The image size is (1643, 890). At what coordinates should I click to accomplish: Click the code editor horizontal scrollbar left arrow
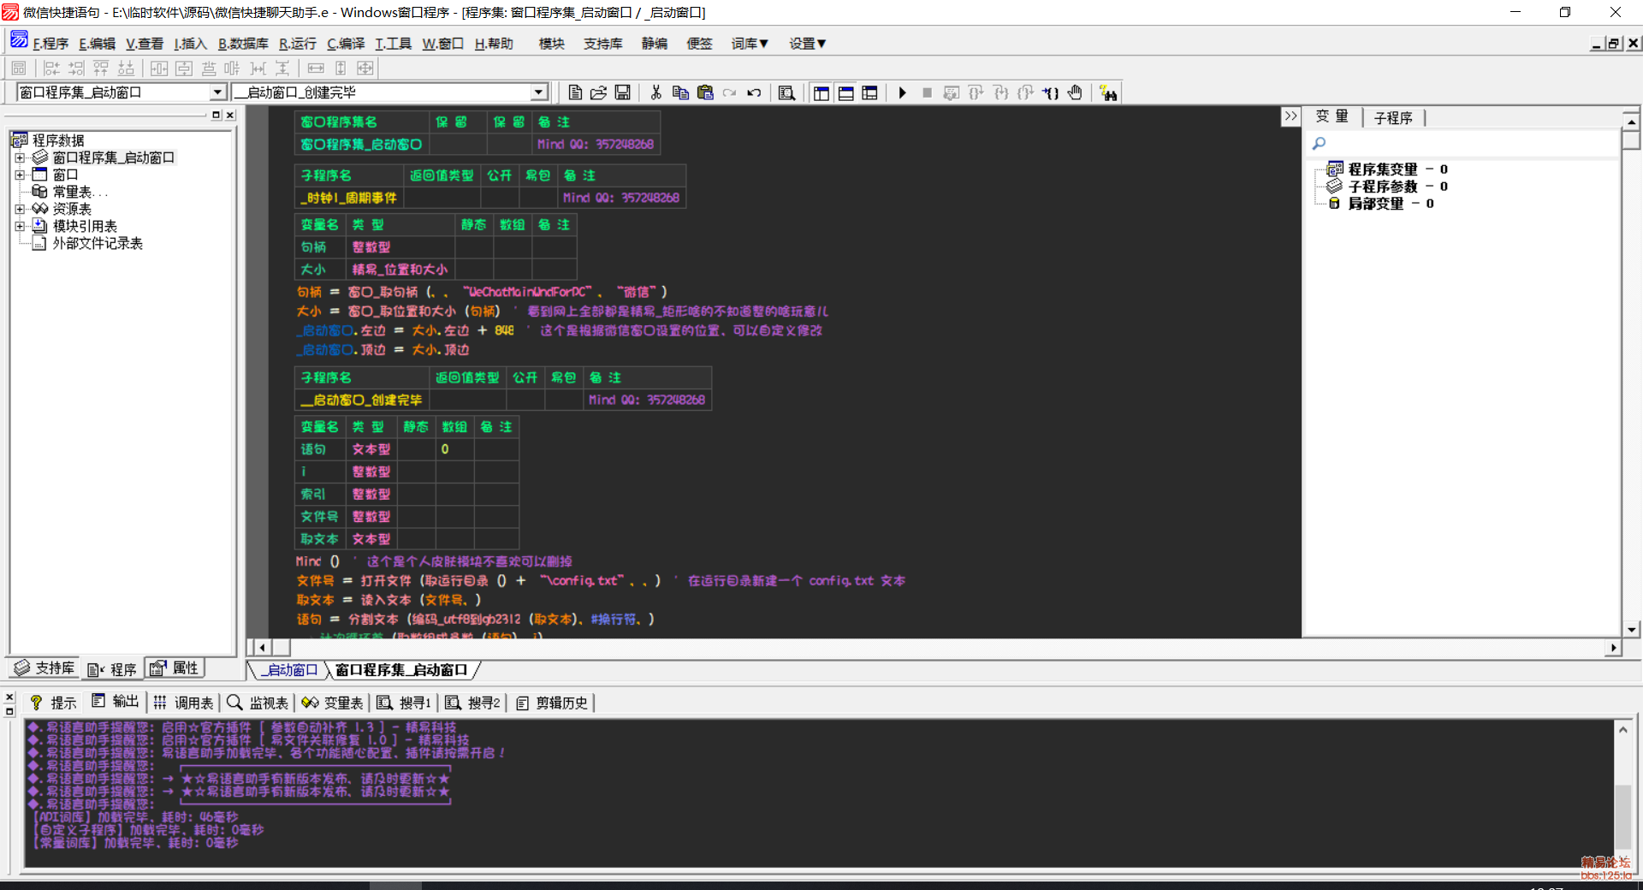pyautogui.click(x=263, y=648)
